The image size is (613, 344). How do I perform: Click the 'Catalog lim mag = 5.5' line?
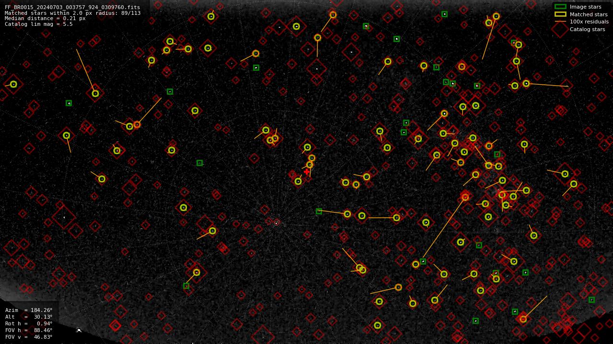pyautogui.click(x=39, y=24)
